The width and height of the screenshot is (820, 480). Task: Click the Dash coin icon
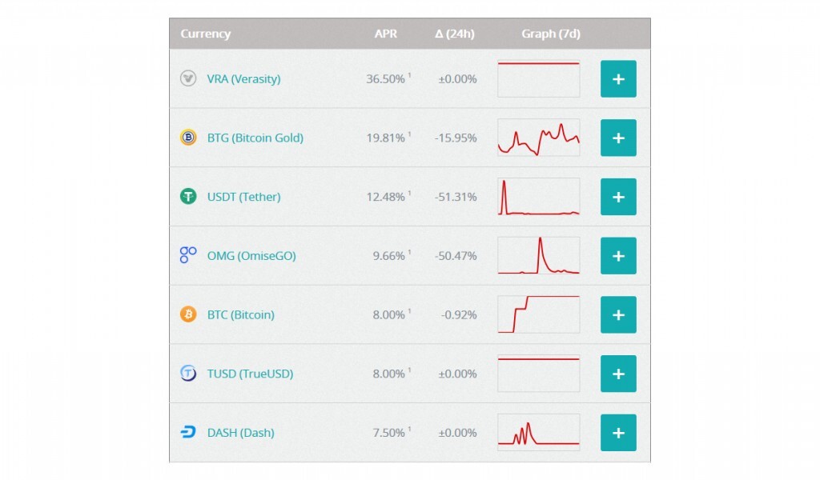point(188,433)
